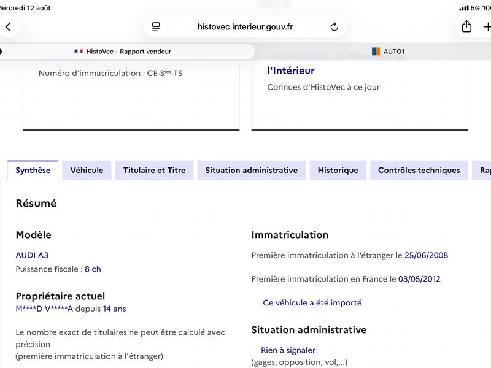Click the l'Intérieur heading link
This screenshot has height=368, width=491.
click(290, 71)
